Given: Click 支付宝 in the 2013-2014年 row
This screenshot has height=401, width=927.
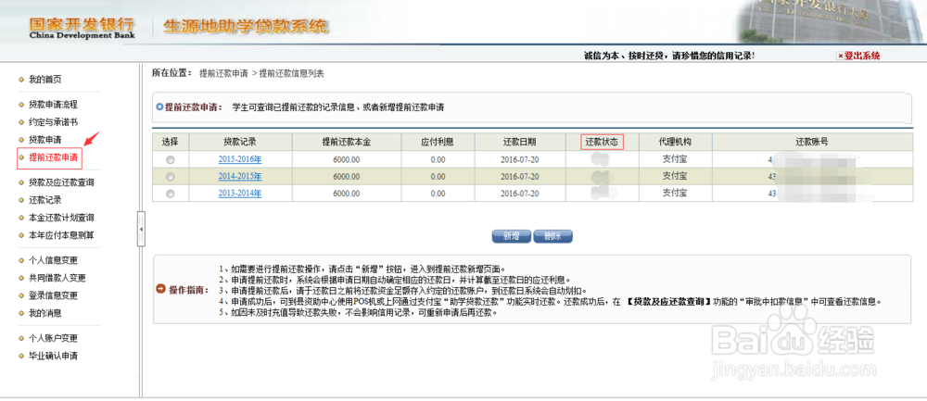Looking at the screenshot, I should pyautogui.click(x=675, y=194).
